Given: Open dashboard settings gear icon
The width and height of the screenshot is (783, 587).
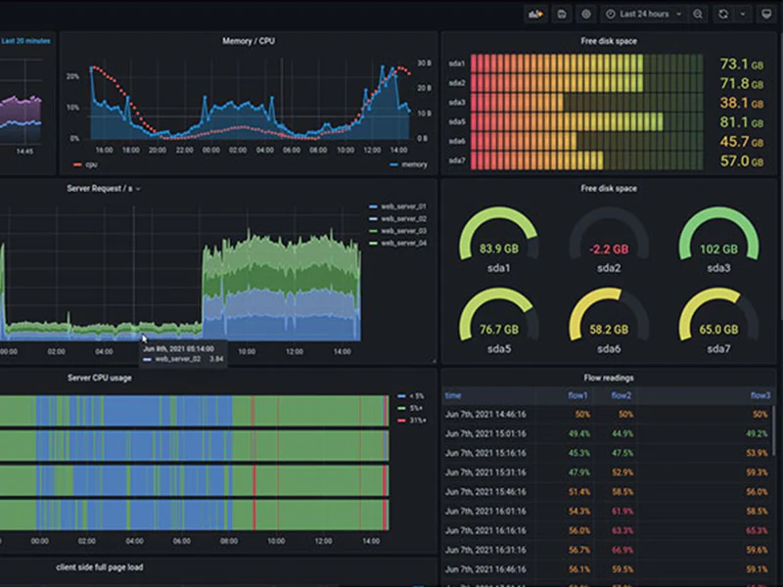Looking at the screenshot, I should [586, 14].
